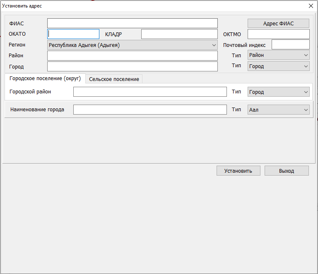The height and width of the screenshot is (274, 318).
Task: Click the Городской район text field
Action: pyautogui.click(x=150, y=92)
